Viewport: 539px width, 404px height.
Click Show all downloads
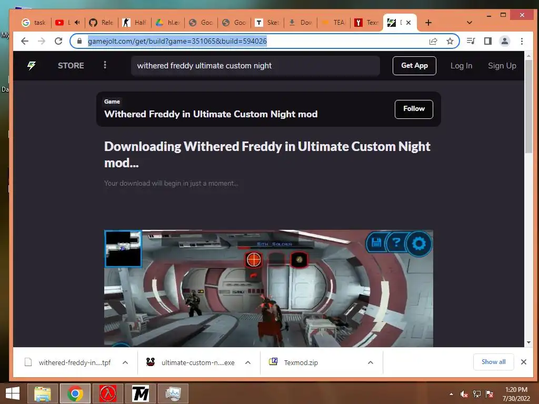[493, 362]
